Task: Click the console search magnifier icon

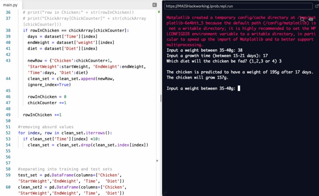Action: (302, 19)
